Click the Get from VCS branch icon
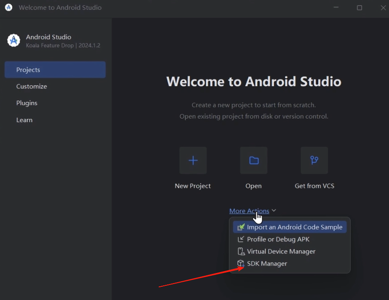This screenshot has width=389, height=300. coord(314,161)
